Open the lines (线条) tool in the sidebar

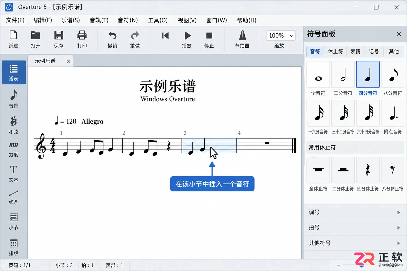tap(14, 197)
